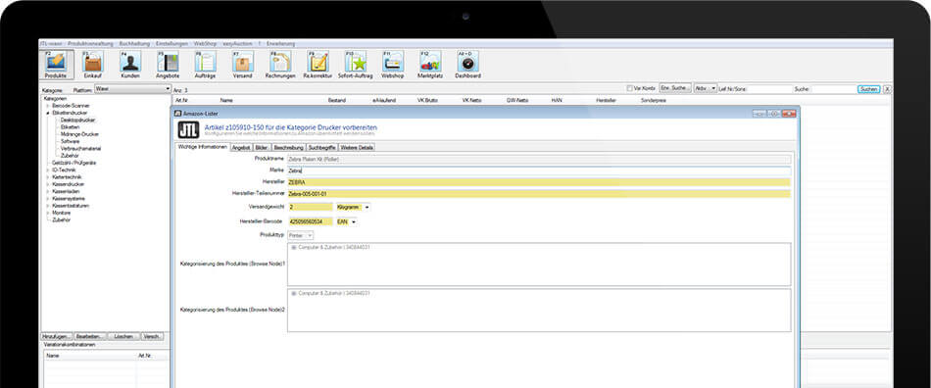The height and width of the screenshot is (388, 931).
Task: Select Kartentechnik in category tree
Action: (67, 176)
